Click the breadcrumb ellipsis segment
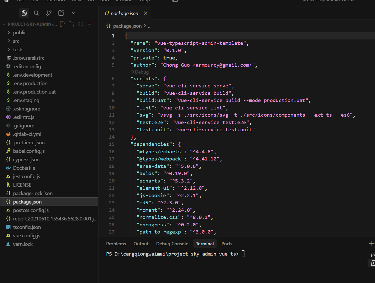 pyautogui.click(x=150, y=26)
